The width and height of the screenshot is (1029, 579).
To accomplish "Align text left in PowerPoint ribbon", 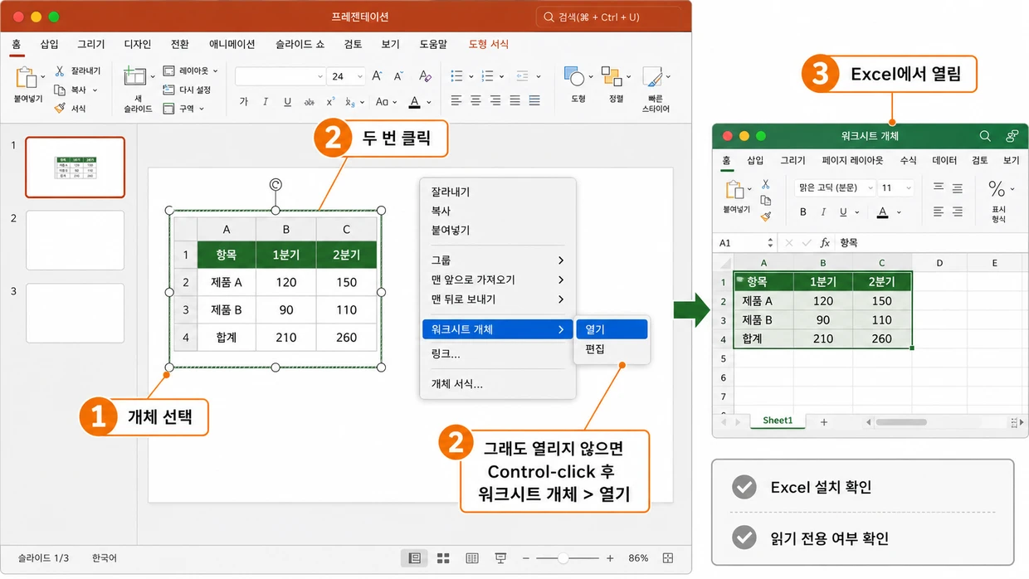I will click(456, 101).
